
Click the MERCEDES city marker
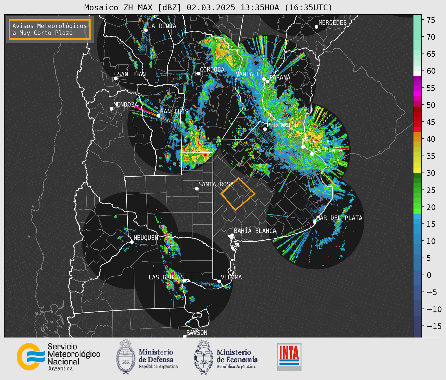316,27
